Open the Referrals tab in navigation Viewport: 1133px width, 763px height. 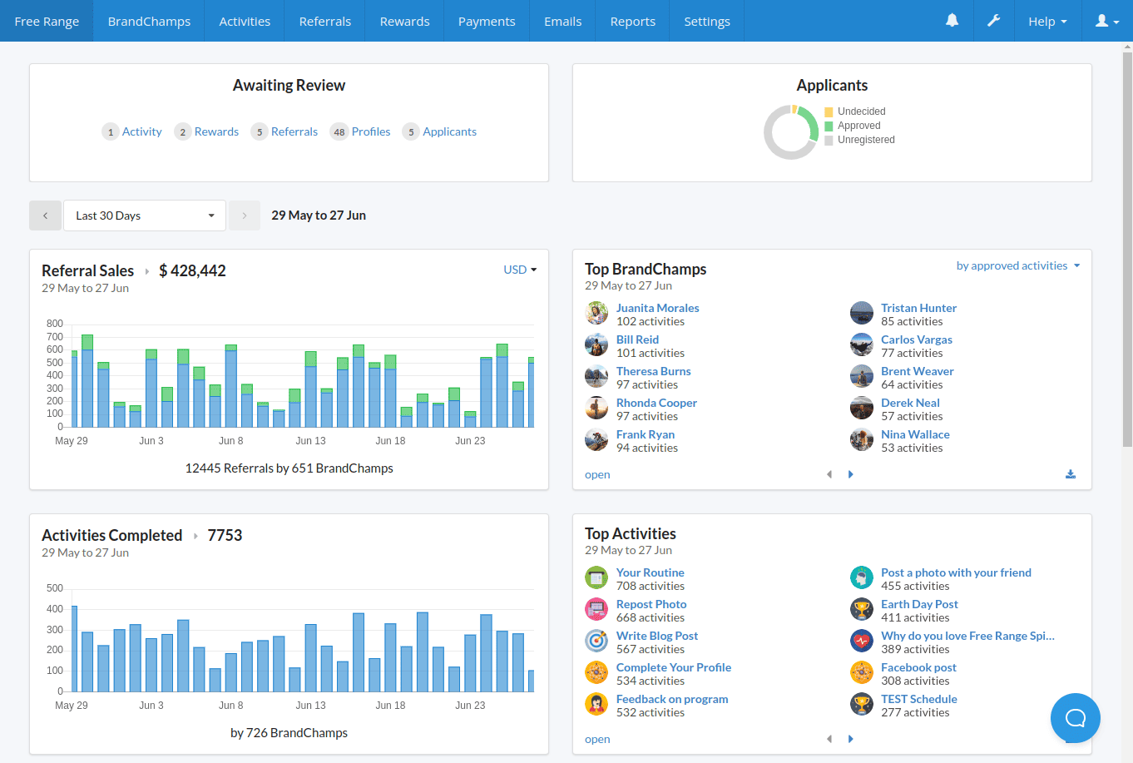[324, 22]
